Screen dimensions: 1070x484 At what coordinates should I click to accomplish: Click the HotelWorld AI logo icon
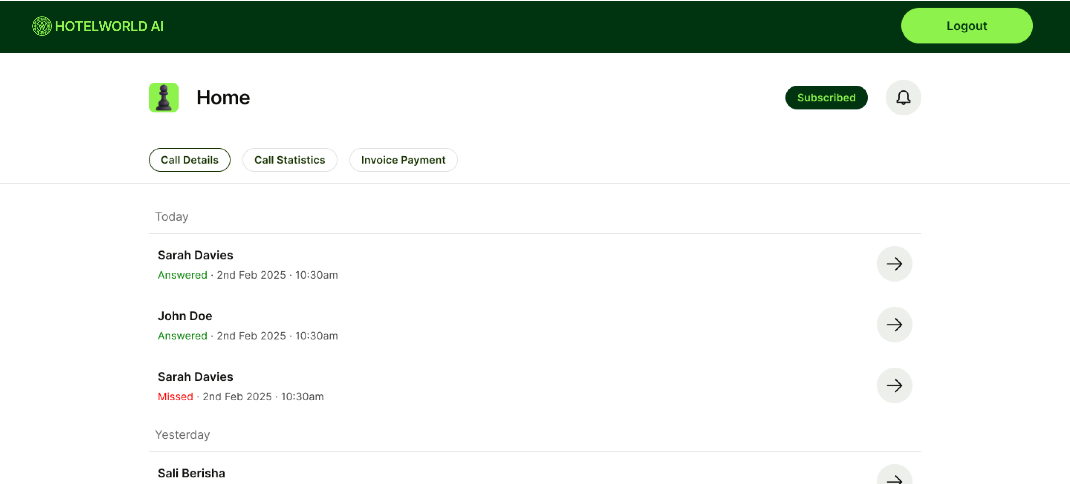point(42,26)
